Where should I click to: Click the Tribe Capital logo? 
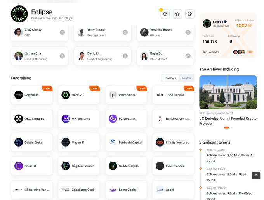click(160, 95)
